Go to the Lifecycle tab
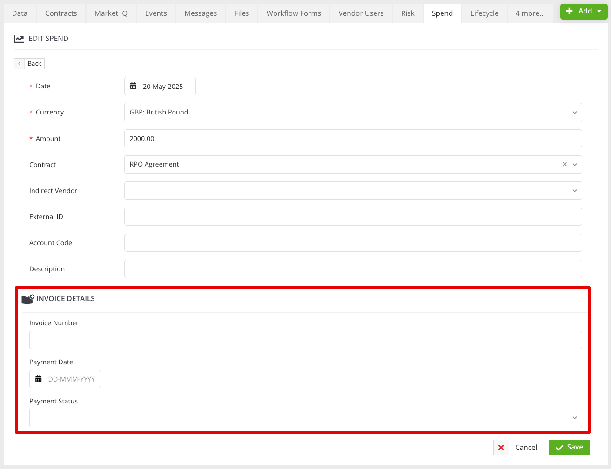 click(x=484, y=13)
